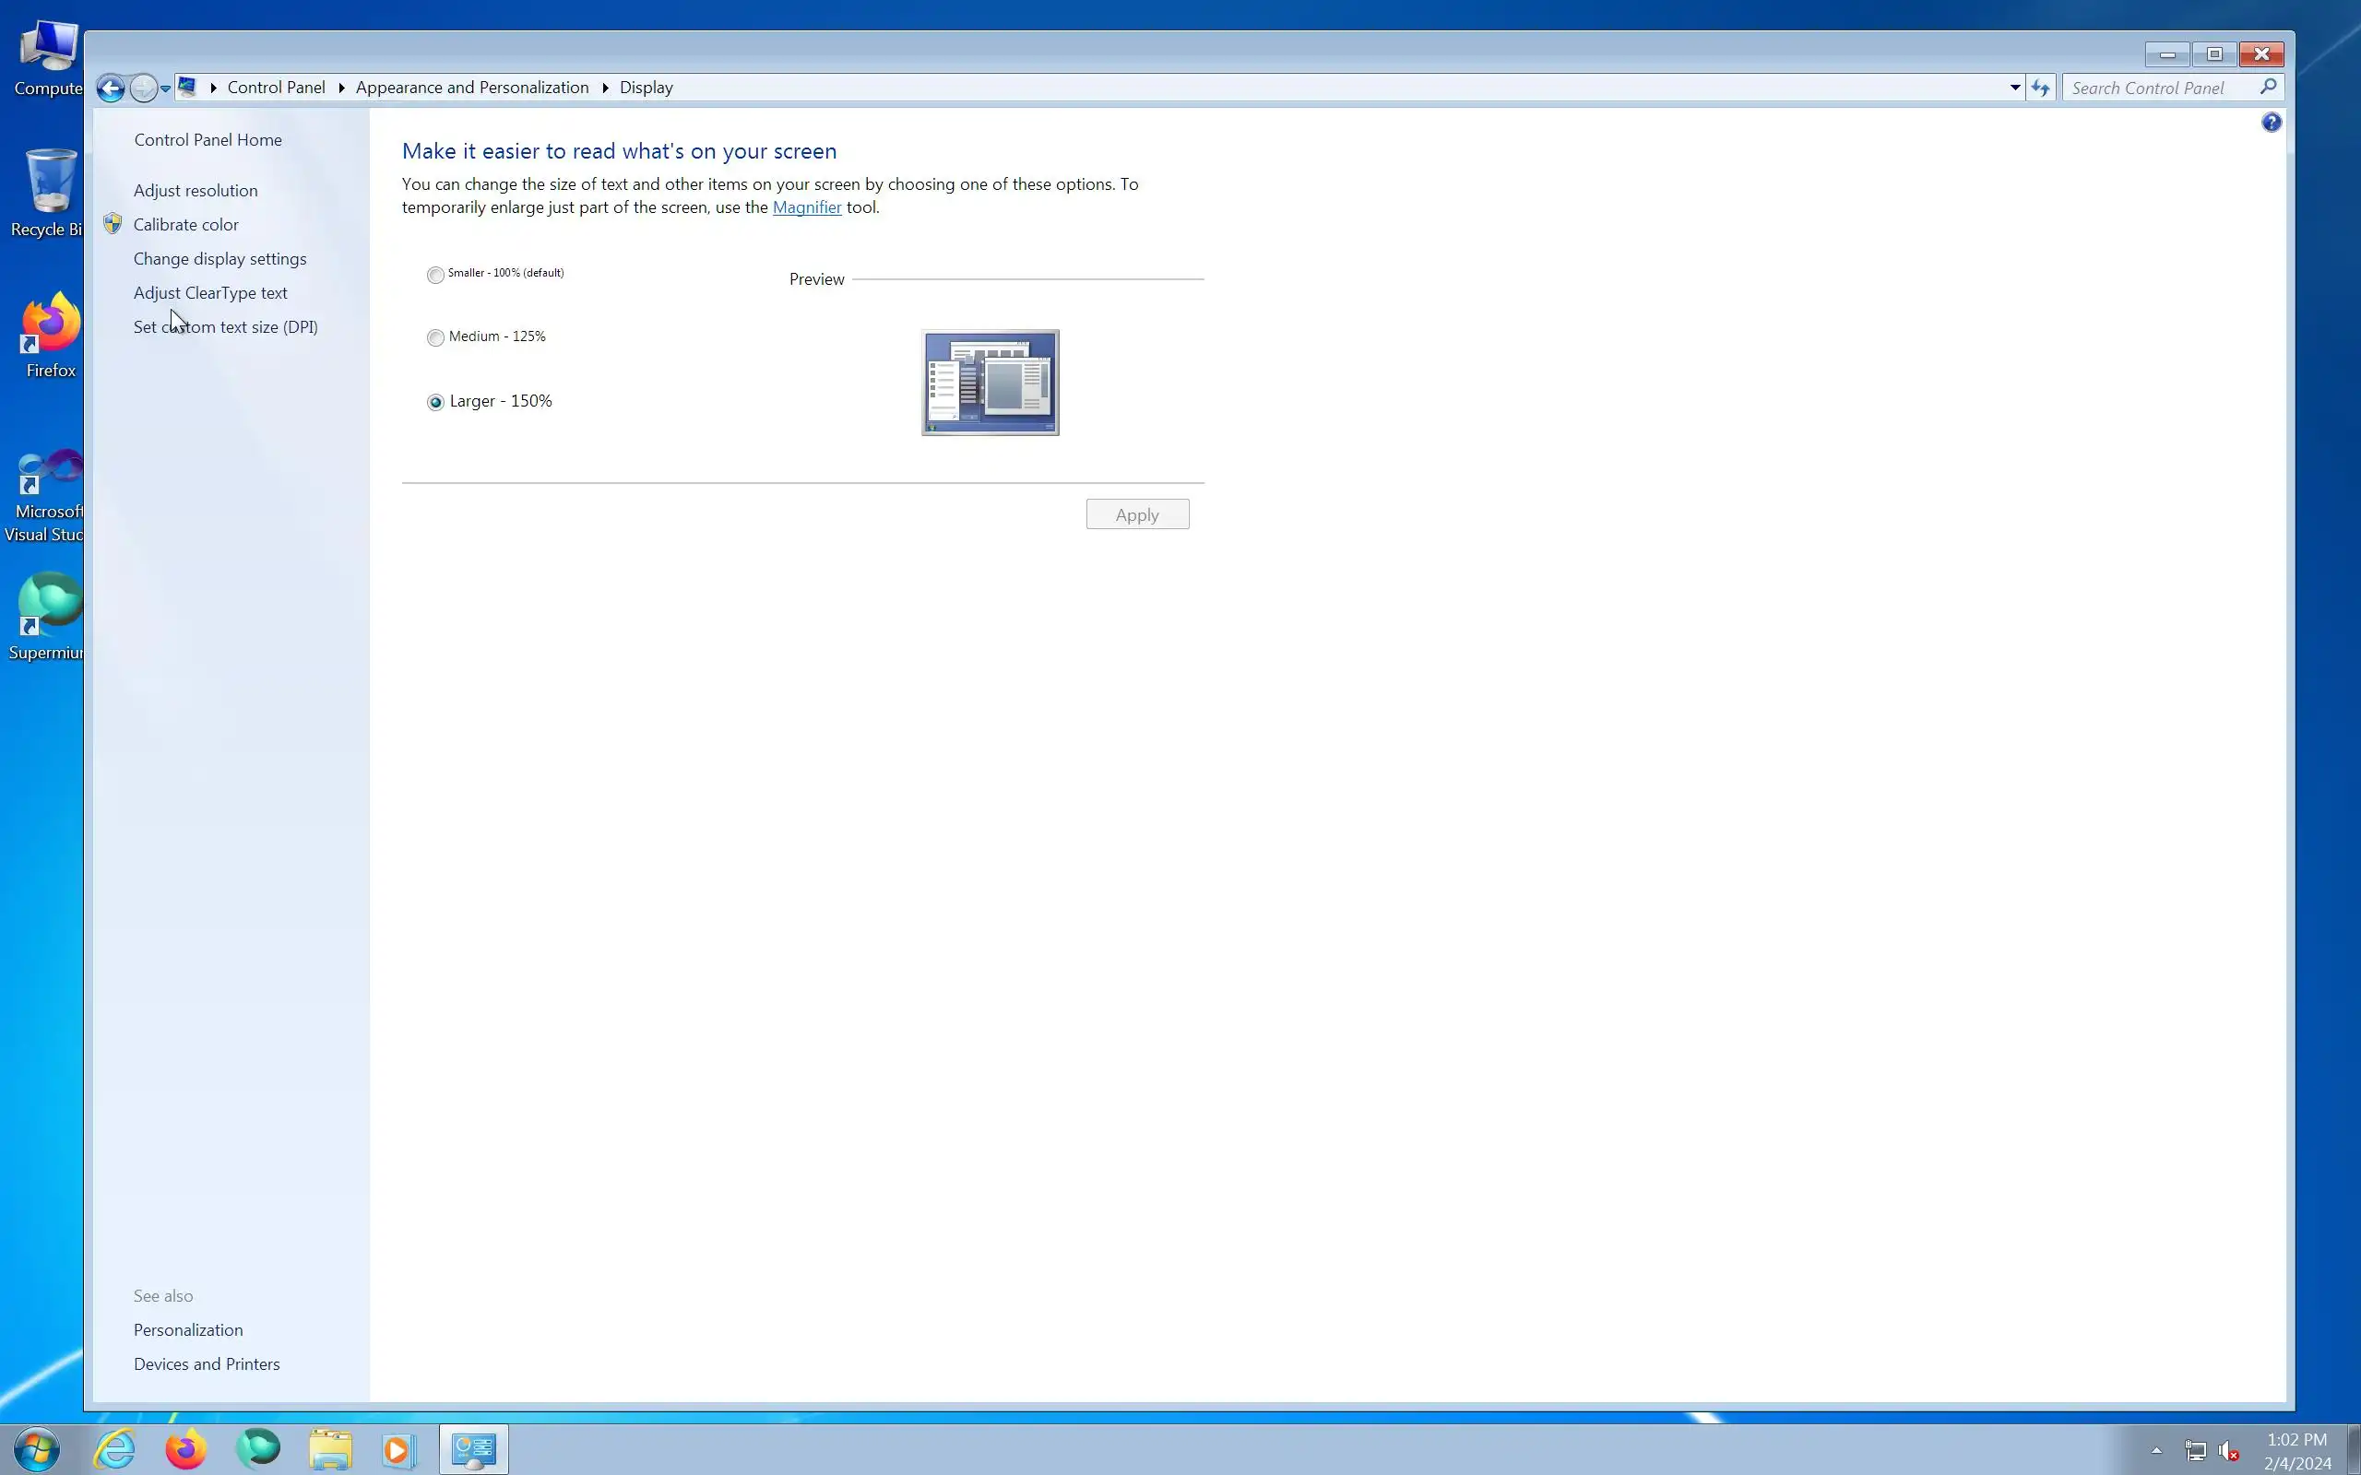Open Internet Explorer from the taskbar
This screenshot has height=1475, width=2361.
point(115,1448)
